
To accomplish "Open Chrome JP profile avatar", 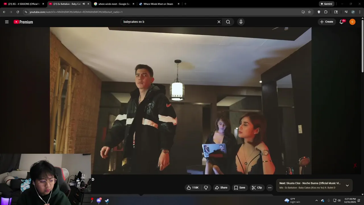I will tap(353, 12).
